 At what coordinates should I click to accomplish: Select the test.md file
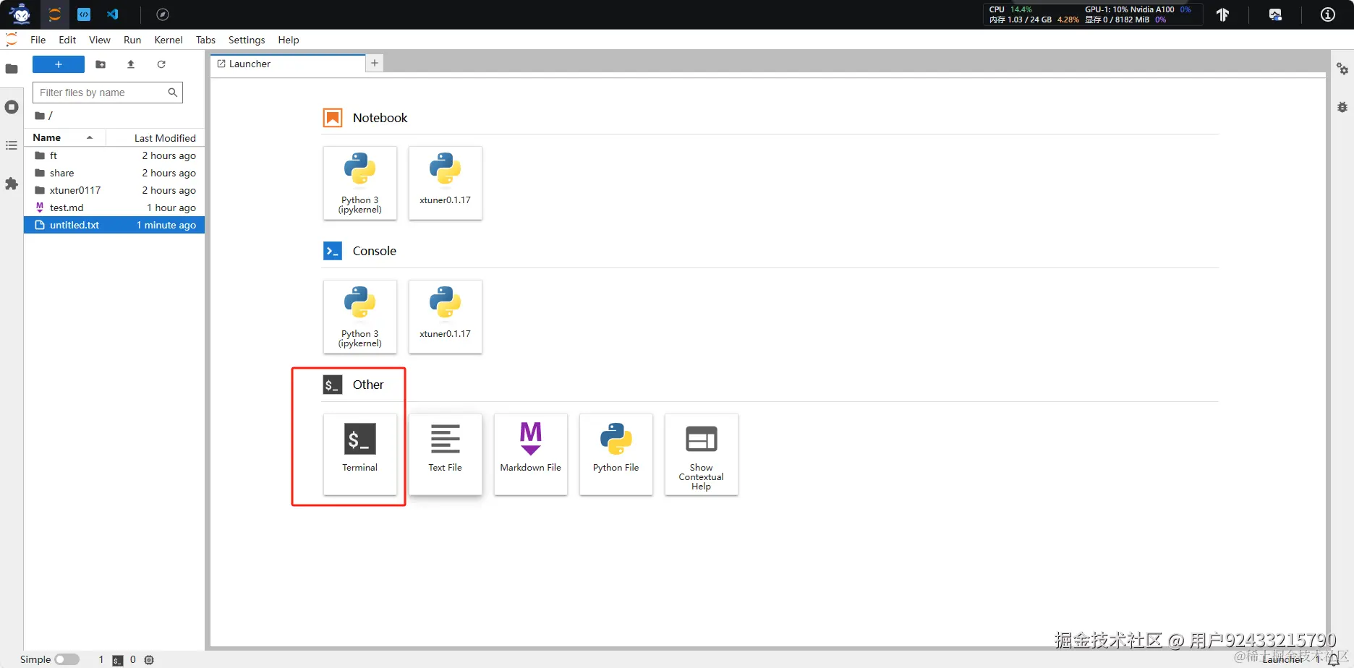tap(114, 207)
